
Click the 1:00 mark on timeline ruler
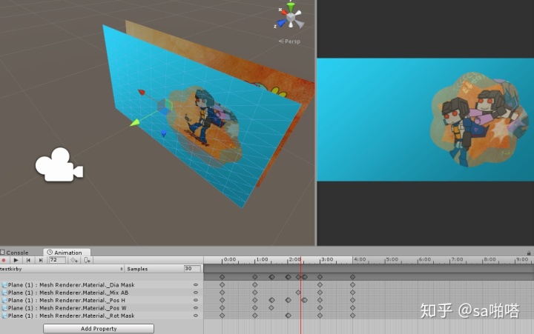[262, 259]
